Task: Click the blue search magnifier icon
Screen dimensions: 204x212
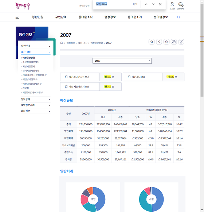Action: 179,17
